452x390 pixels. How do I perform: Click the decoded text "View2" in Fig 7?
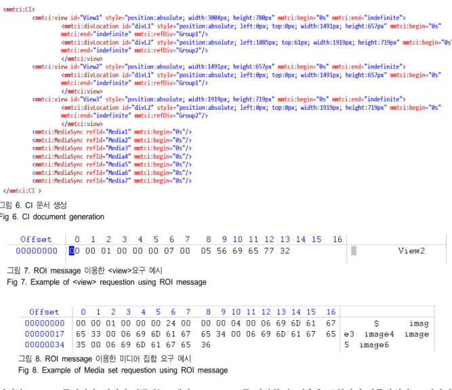[x=411, y=251]
